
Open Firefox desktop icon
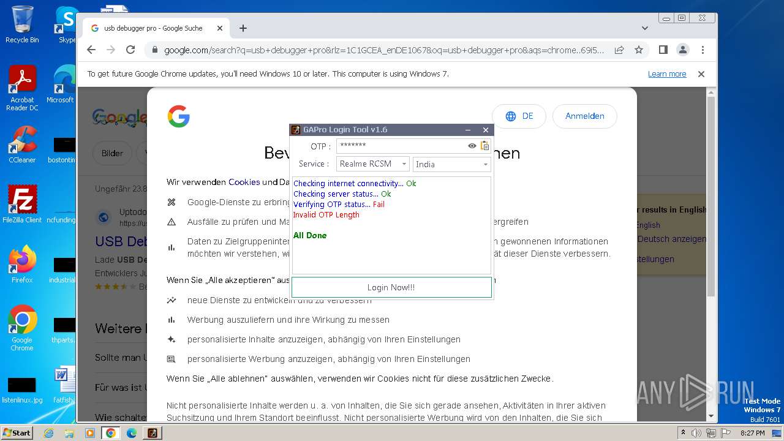(x=22, y=264)
